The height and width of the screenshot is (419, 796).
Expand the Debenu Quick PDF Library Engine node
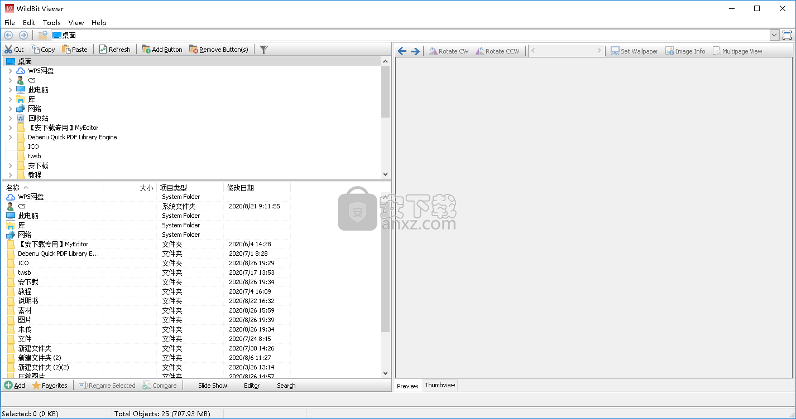point(10,137)
